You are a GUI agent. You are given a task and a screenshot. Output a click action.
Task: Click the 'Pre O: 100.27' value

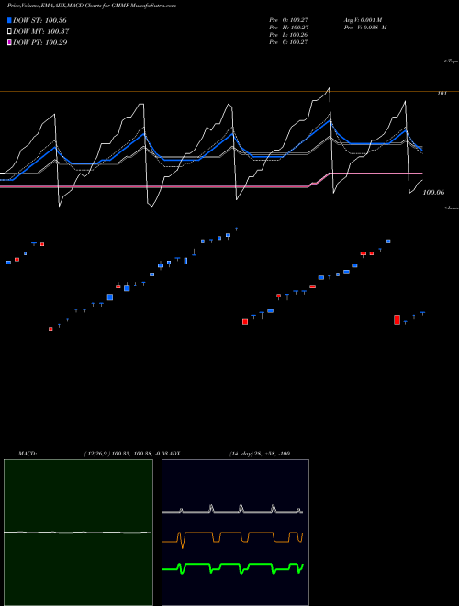pos(288,20)
